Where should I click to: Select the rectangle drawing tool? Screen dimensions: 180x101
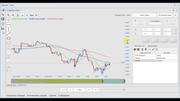9,38
